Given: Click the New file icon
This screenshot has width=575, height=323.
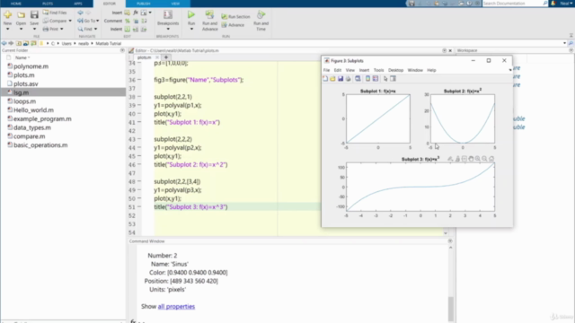Looking at the screenshot, I should [7, 15].
